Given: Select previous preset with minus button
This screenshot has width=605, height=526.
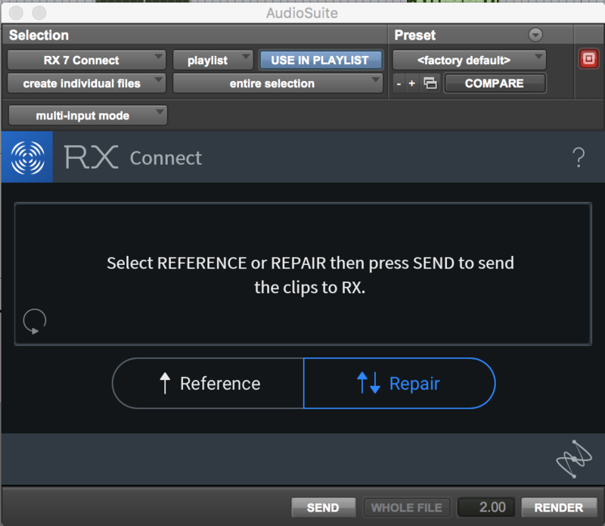Looking at the screenshot, I should (399, 83).
